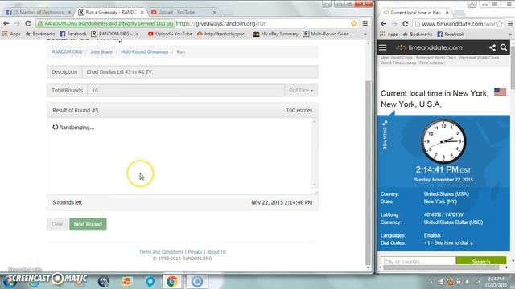Open the Joey Brady breadcrumb link
515x289 pixels.
101,51
